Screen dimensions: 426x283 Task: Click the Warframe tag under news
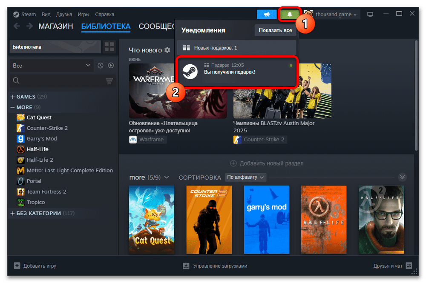pos(148,140)
